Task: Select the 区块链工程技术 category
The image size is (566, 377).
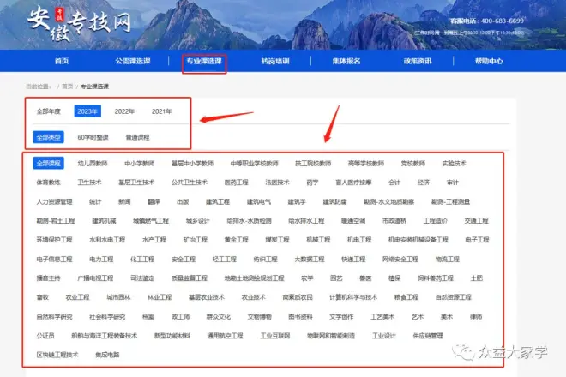Action: click(57, 355)
